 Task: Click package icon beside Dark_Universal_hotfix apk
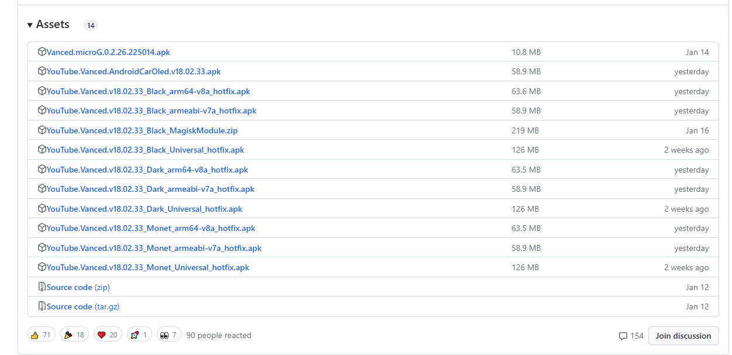pos(42,208)
